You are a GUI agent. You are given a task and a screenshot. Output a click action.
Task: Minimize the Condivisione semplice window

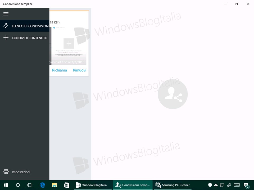(225, 4)
